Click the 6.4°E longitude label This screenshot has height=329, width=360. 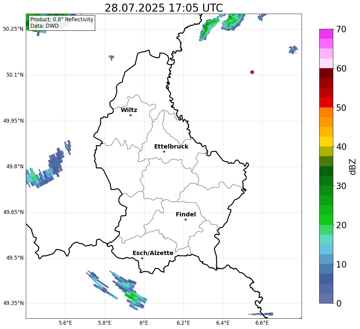click(x=223, y=323)
